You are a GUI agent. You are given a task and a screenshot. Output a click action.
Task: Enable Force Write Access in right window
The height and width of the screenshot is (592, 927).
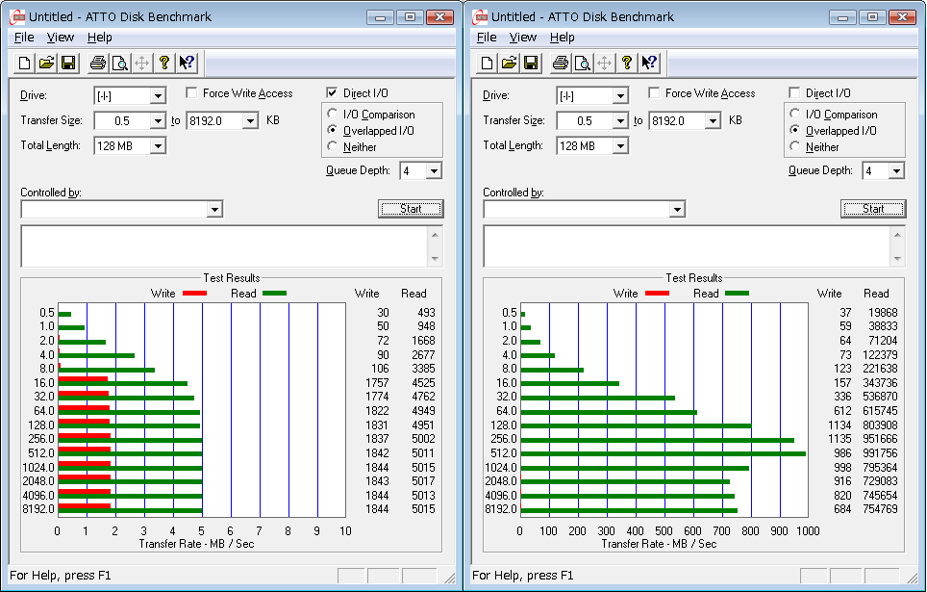(x=654, y=93)
